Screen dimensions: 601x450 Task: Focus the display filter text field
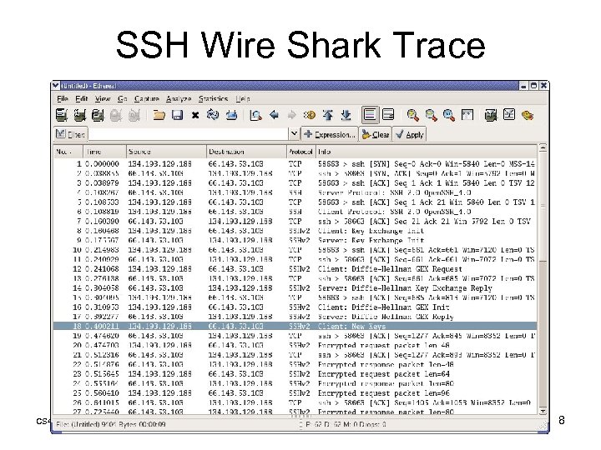(x=189, y=134)
